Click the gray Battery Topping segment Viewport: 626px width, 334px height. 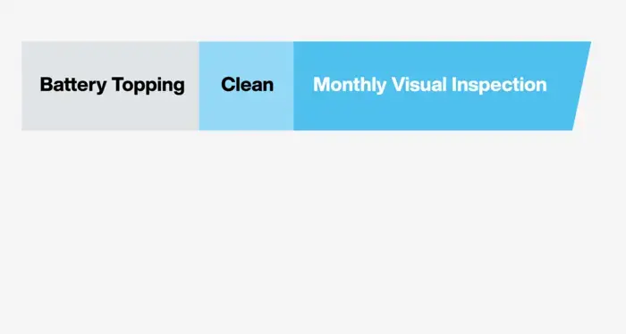110,86
